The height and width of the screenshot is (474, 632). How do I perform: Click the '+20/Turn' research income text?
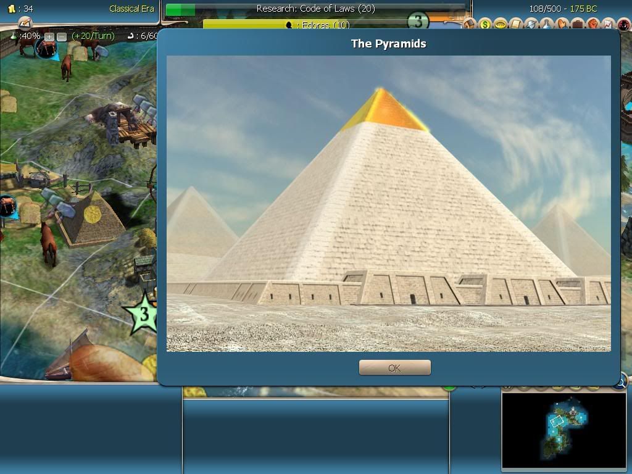pos(93,36)
